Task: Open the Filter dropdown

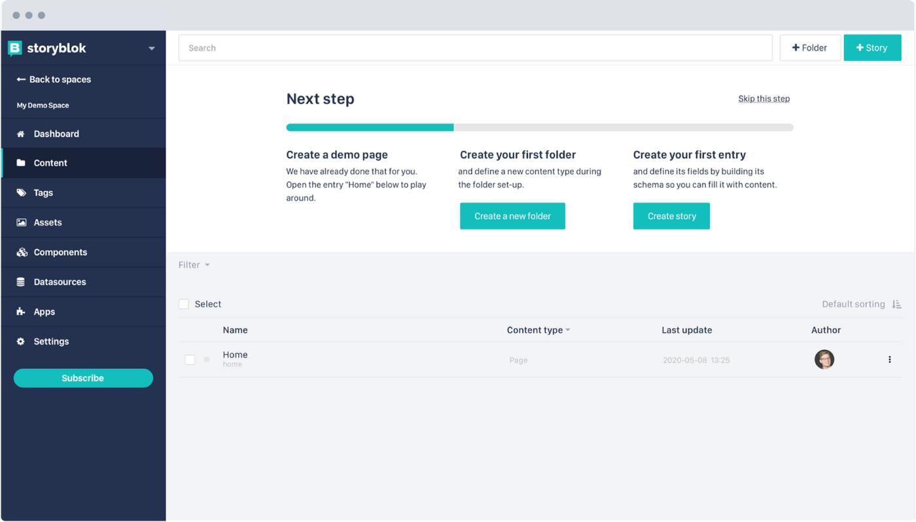Action: (194, 265)
